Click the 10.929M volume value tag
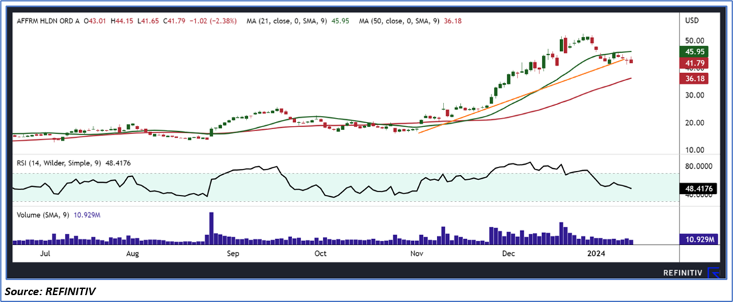This screenshot has width=733, height=302. tap(699, 240)
